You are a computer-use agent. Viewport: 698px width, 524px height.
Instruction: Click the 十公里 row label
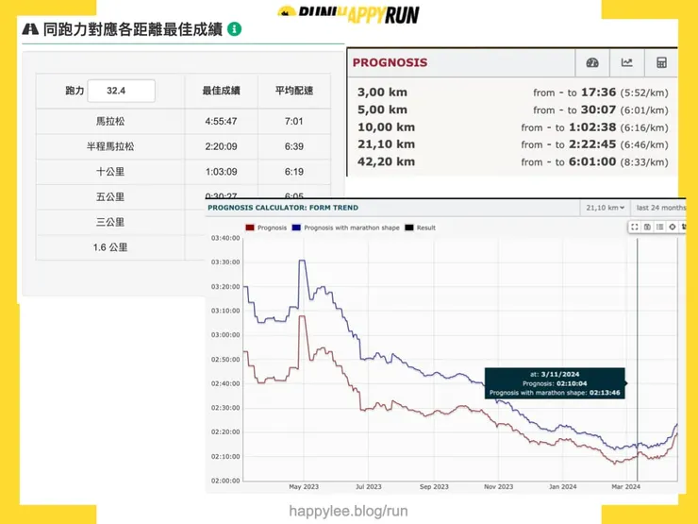click(x=110, y=172)
